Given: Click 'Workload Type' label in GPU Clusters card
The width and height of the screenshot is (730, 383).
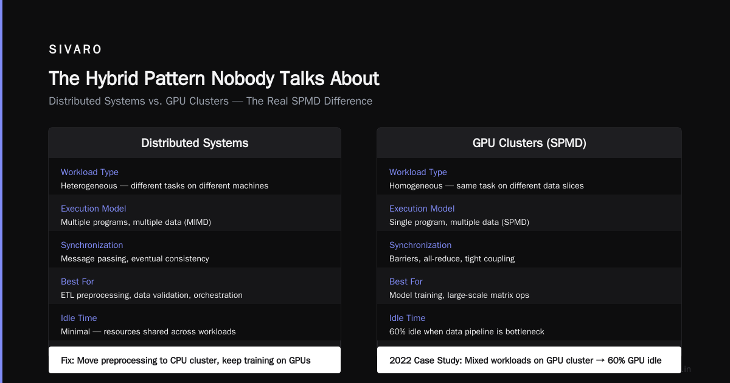Looking at the screenshot, I should [418, 172].
